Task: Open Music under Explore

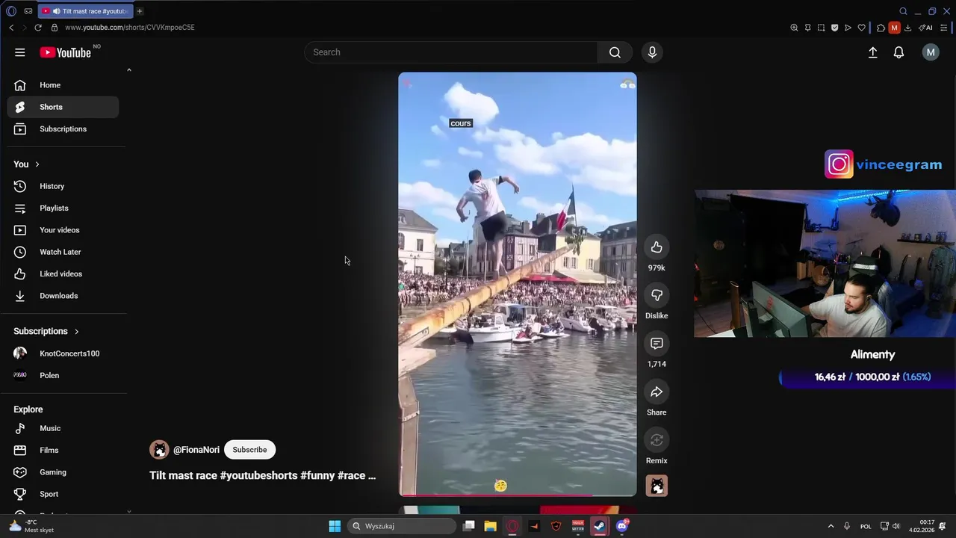Action: 63,428
